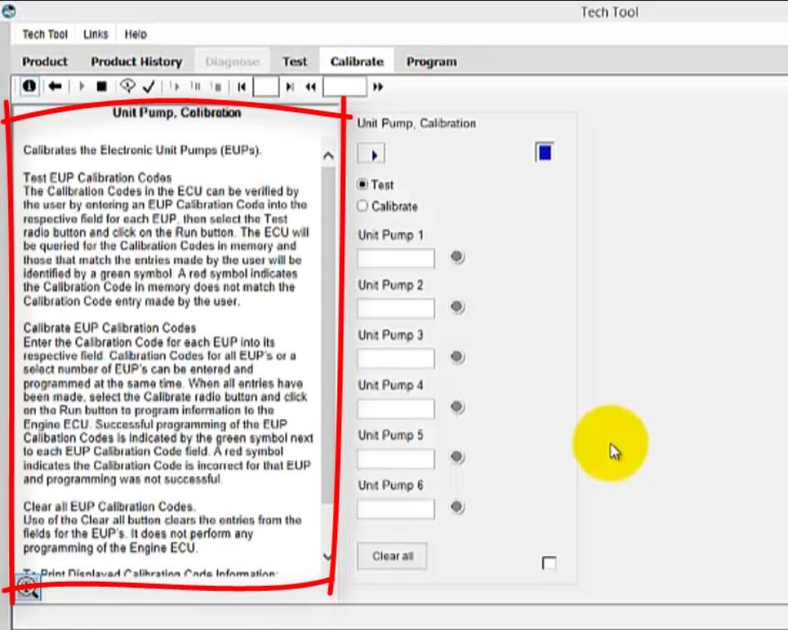Click the wider toolbar field between rewind arrows
This screenshot has height=630, width=788.
coord(345,86)
